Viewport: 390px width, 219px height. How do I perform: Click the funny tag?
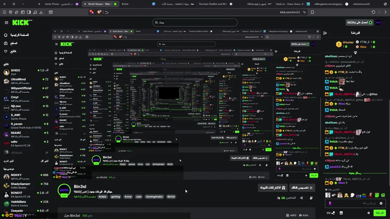coord(128,197)
